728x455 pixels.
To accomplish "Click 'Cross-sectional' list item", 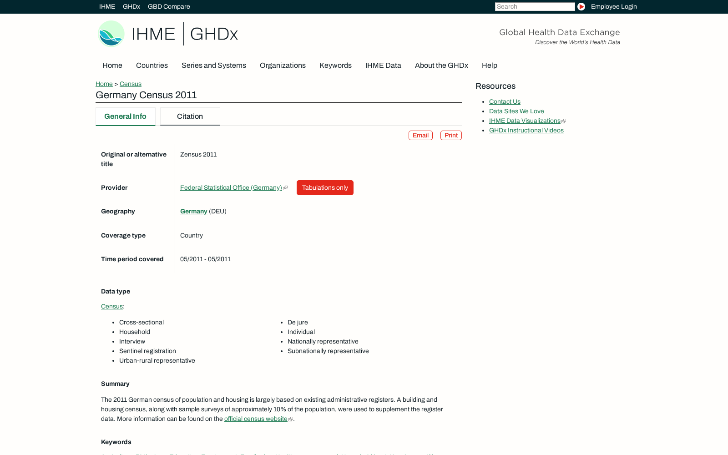I will [142, 323].
